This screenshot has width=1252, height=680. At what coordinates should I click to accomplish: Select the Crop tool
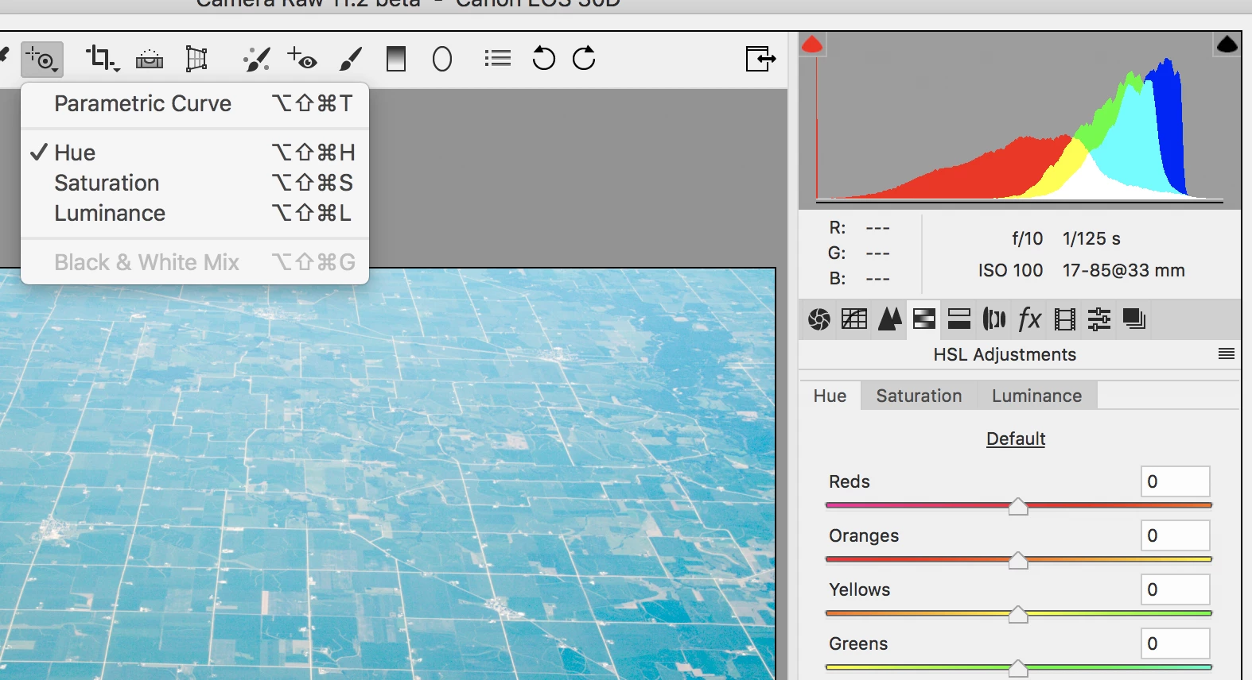102,58
